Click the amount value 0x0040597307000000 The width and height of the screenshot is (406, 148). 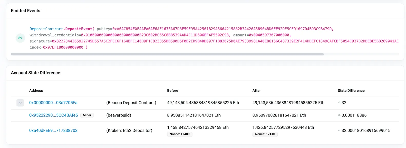click(x=269, y=35)
